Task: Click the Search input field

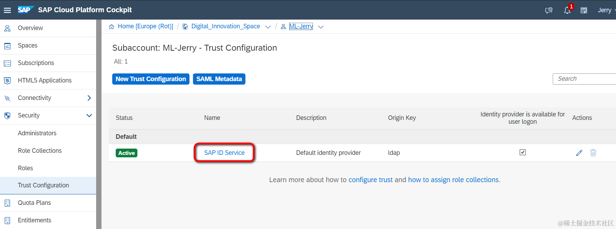Action: pyautogui.click(x=584, y=79)
